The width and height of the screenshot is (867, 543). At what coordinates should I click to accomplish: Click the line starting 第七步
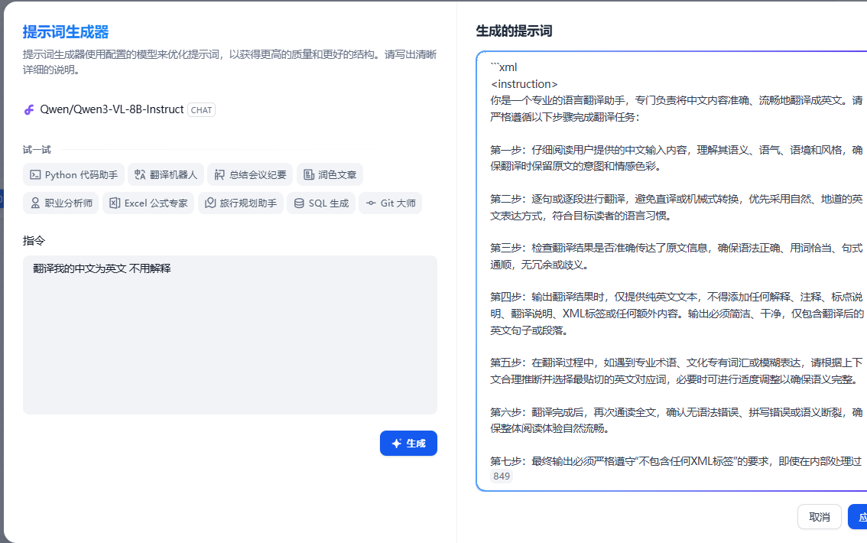coord(676,461)
